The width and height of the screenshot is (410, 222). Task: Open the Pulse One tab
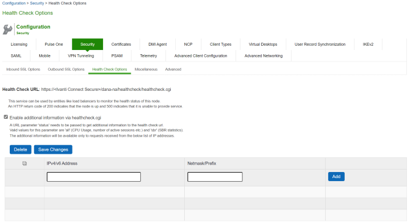click(54, 44)
